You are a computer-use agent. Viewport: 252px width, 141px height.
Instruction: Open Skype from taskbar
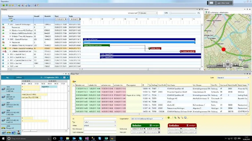(80, 138)
